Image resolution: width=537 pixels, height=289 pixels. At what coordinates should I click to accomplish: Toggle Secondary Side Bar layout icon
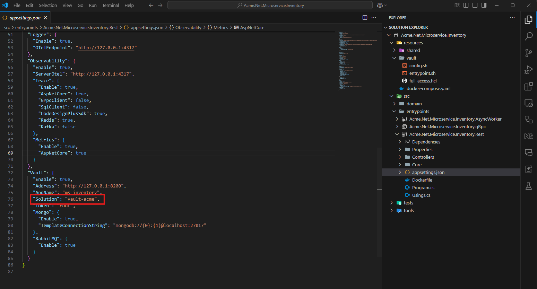pos(484,5)
